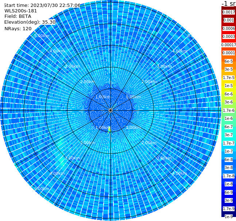Click the 1.7e-6 colorbar label
Viewport: 236px width, 221px height.
click(x=229, y=110)
